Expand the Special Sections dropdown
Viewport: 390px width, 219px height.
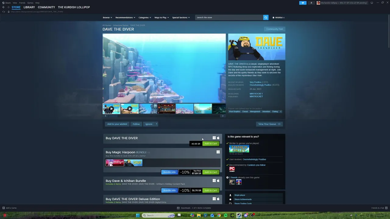tap(181, 17)
